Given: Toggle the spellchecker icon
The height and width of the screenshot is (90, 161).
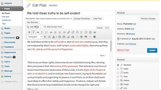Looking at the screenshot, I should pos(82,32).
